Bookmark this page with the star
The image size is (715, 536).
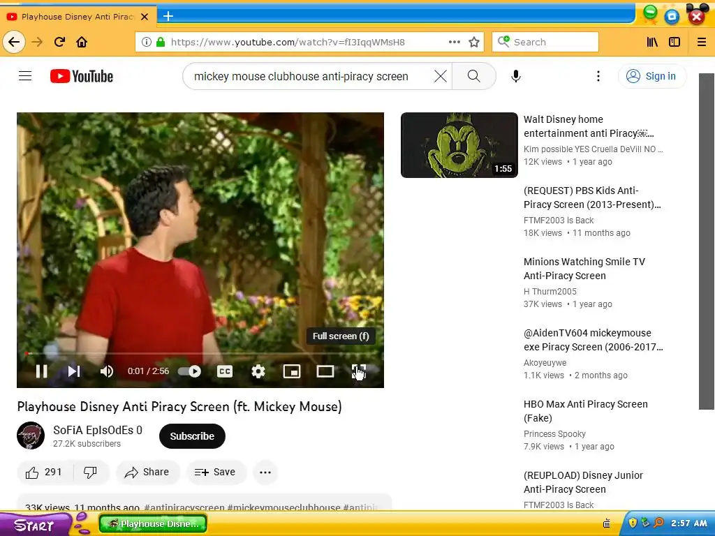click(x=474, y=42)
